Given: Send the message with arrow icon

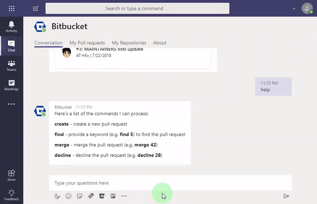Looking at the screenshot, I should tap(286, 196).
